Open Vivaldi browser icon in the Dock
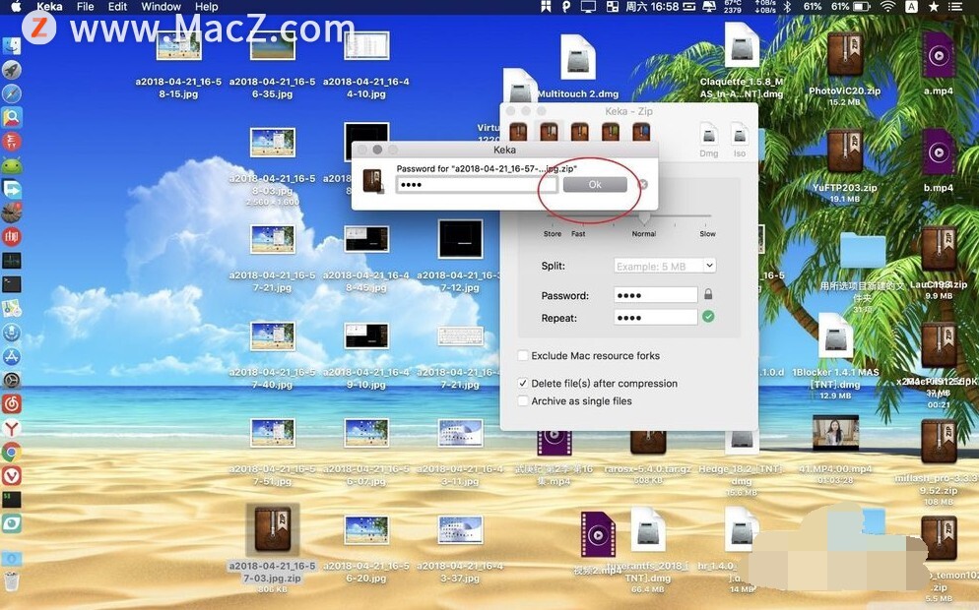The image size is (979, 610). (x=12, y=475)
